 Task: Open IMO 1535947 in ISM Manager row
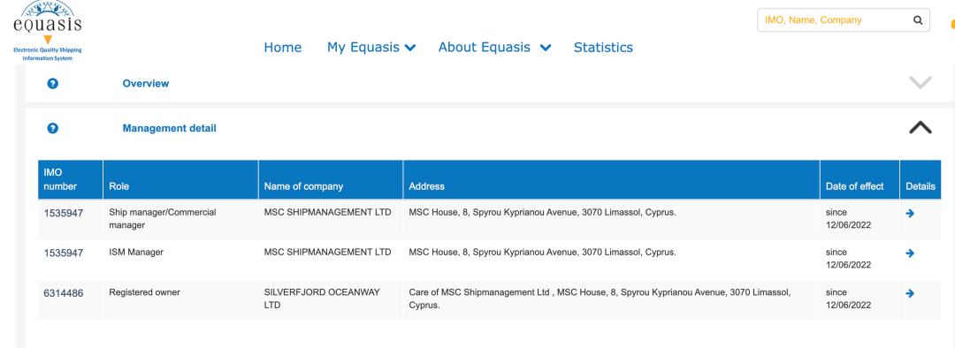[64, 253]
